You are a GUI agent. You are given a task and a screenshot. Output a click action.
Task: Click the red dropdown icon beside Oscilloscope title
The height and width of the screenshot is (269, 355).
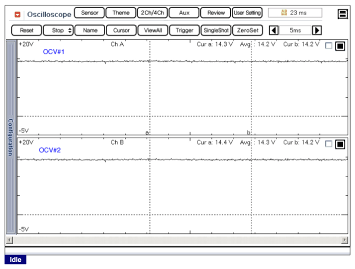coord(17,14)
